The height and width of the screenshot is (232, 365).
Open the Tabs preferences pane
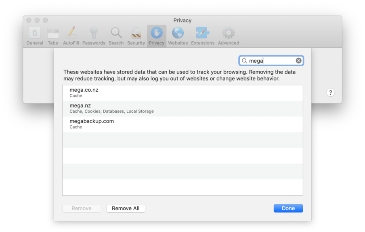53,36
